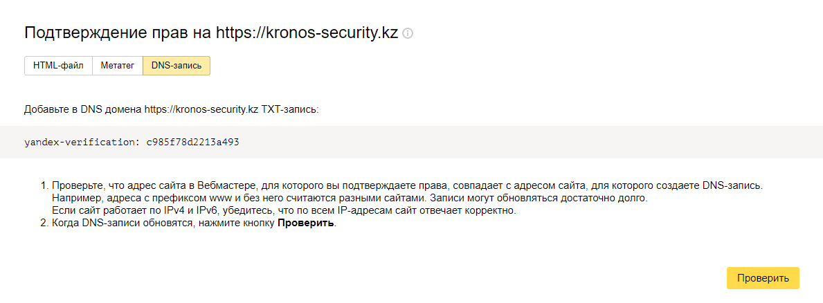Click the Подтверждение прав на heading text
Image resolution: width=823 pixels, height=303 pixels.
coord(118,33)
